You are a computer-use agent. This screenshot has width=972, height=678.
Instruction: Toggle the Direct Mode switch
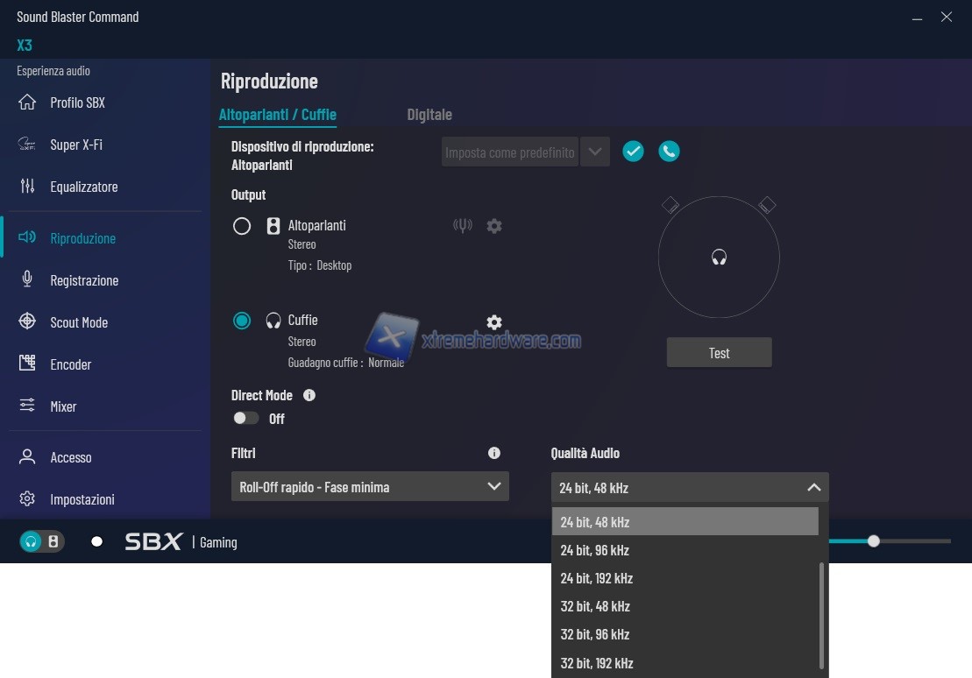(246, 419)
